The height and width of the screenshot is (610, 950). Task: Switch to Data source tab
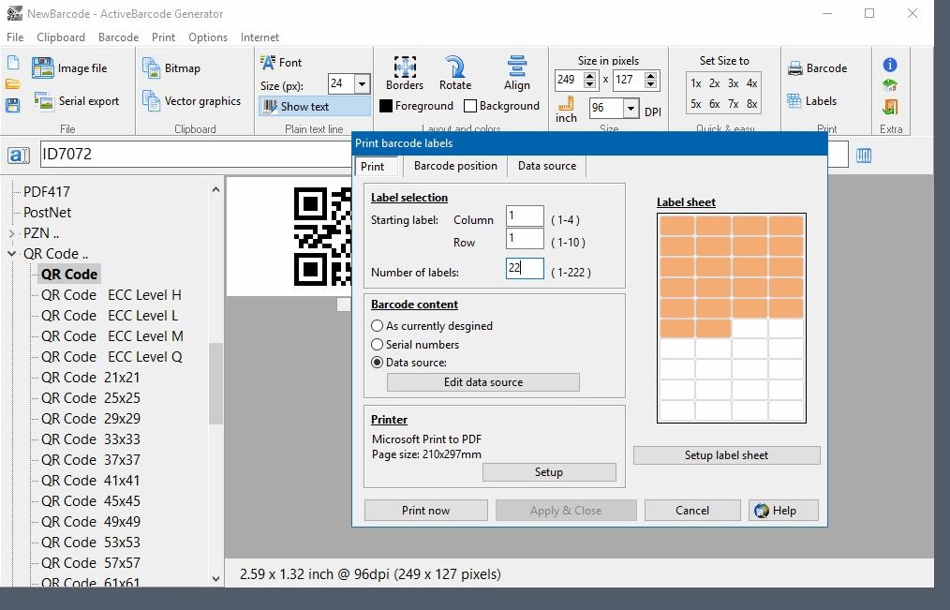coord(547,166)
